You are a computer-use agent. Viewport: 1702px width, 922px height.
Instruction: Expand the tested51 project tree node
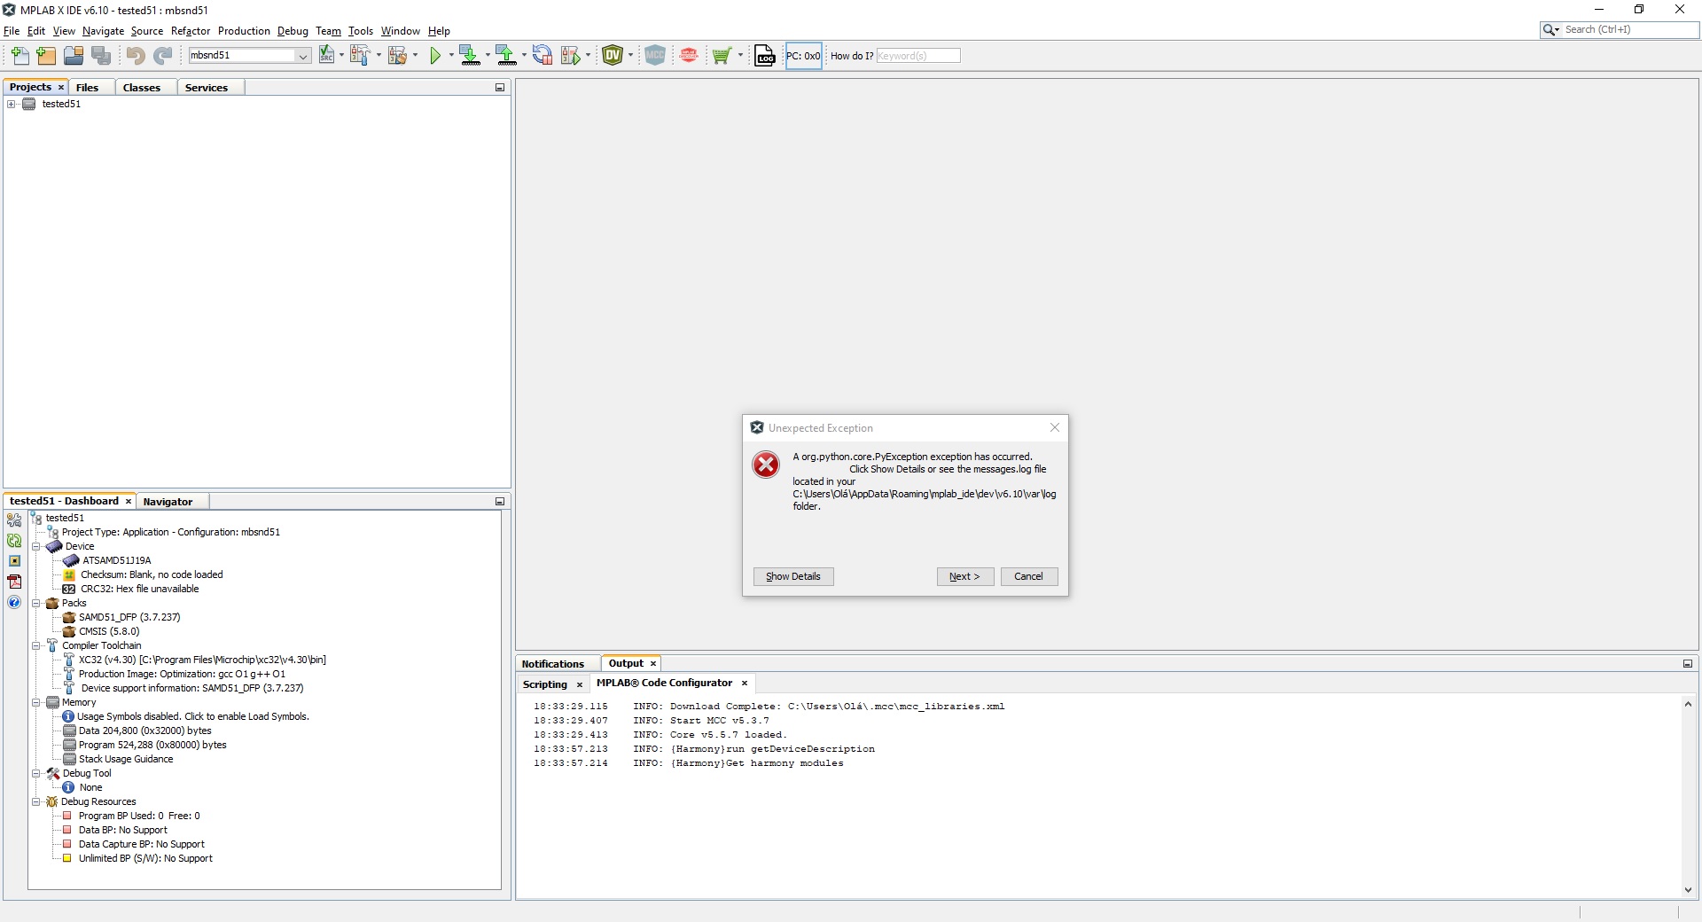(x=12, y=105)
